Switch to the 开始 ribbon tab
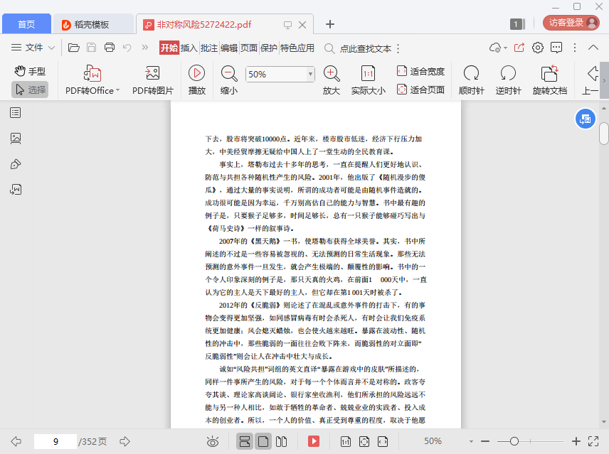Image resolution: width=609 pixels, height=454 pixels. (x=169, y=48)
